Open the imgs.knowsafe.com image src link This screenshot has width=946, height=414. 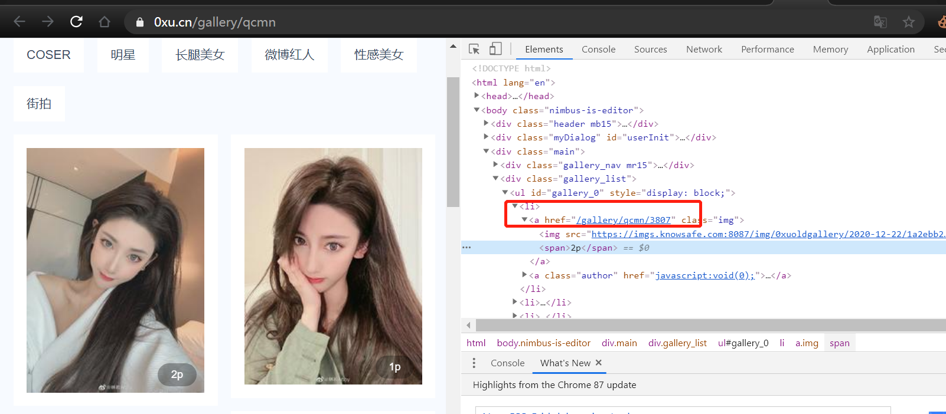click(x=768, y=234)
